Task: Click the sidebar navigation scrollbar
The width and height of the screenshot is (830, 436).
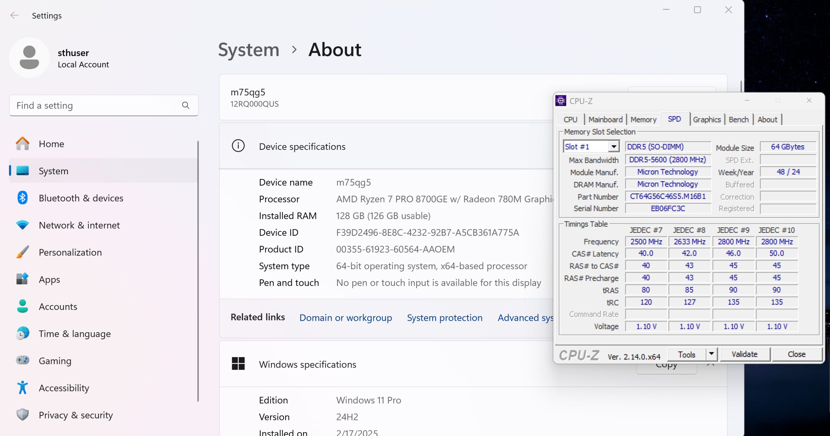Action: 198,271
